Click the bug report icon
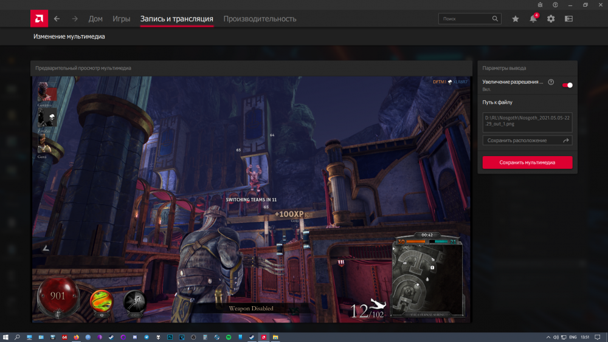 click(539, 5)
